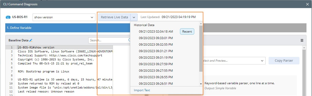Viewport: 312px width, 96px height.
Task: Click the Copy Parser button
Action: click(284, 61)
